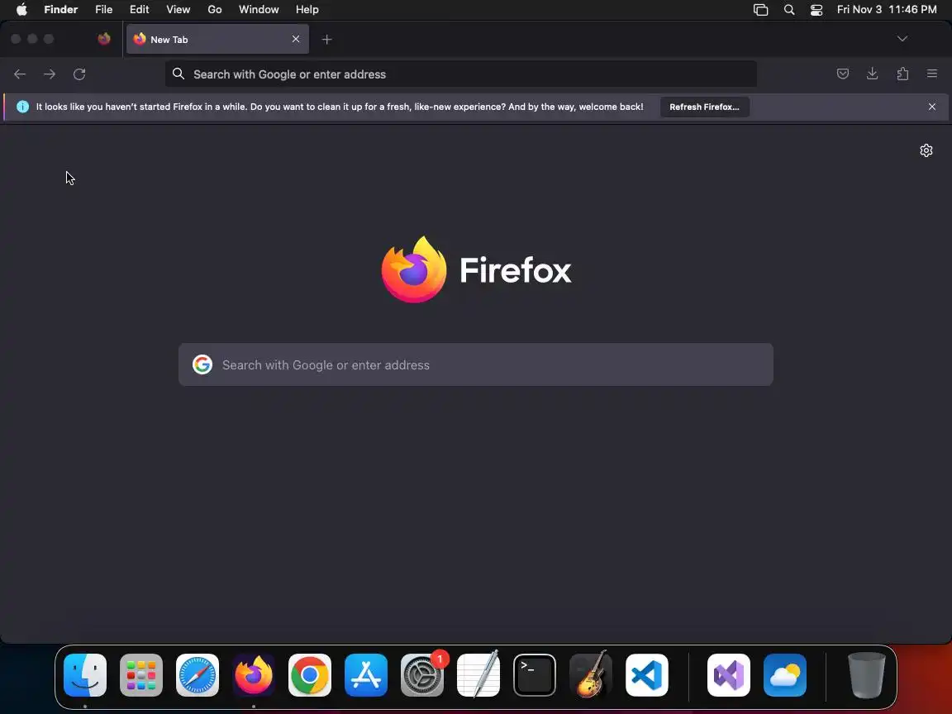The image size is (952, 714).
Task: Click the info icon in notification bar
Action: tap(22, 107)
